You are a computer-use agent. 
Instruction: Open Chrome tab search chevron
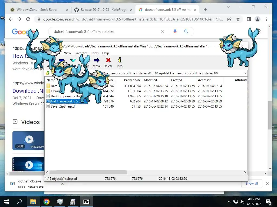tap(228, 7)
